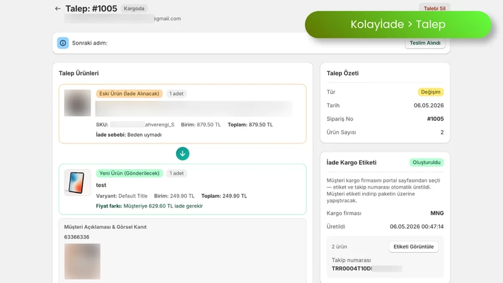Open the blurred old product thumbnail

(77, 103)
